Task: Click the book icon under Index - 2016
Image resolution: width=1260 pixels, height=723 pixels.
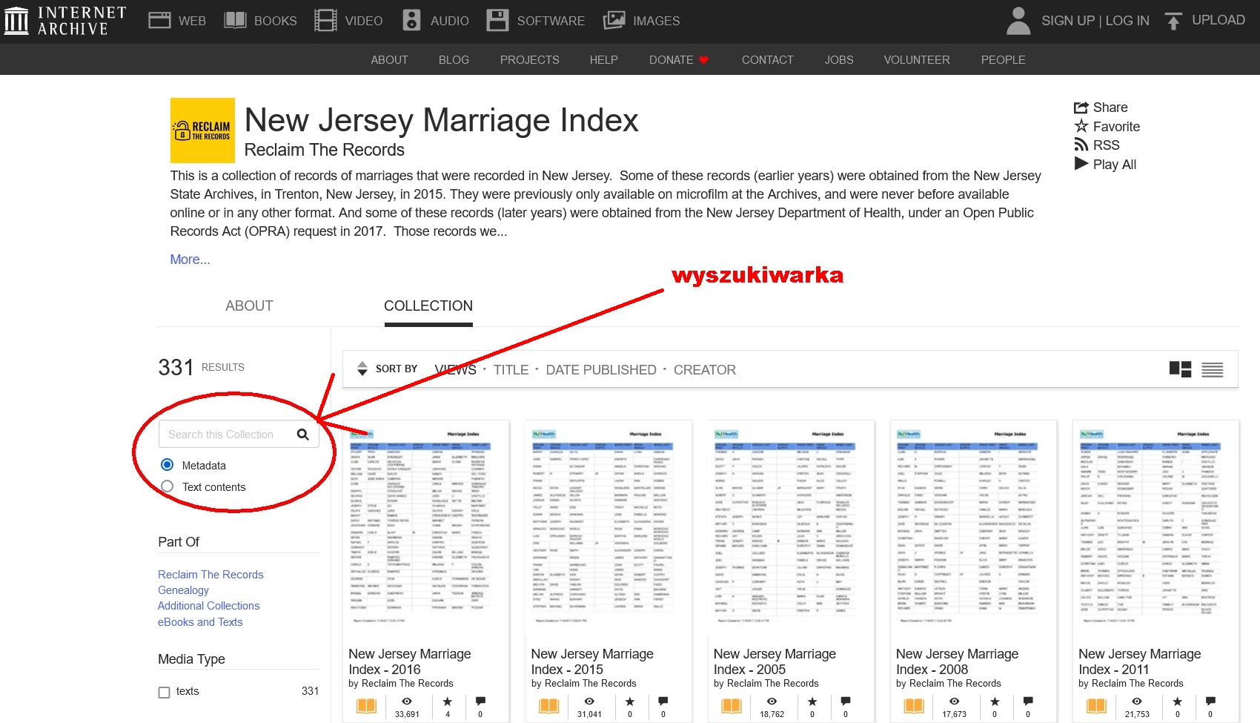Action: [x=366, y=706]
